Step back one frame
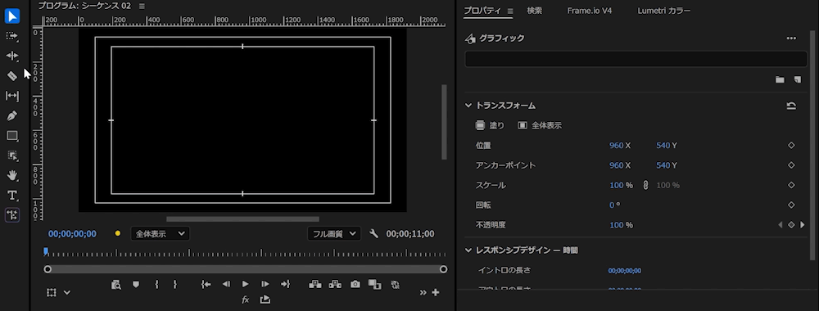The height and width of the screenshot is (311, 819). [x=226, y=284]
